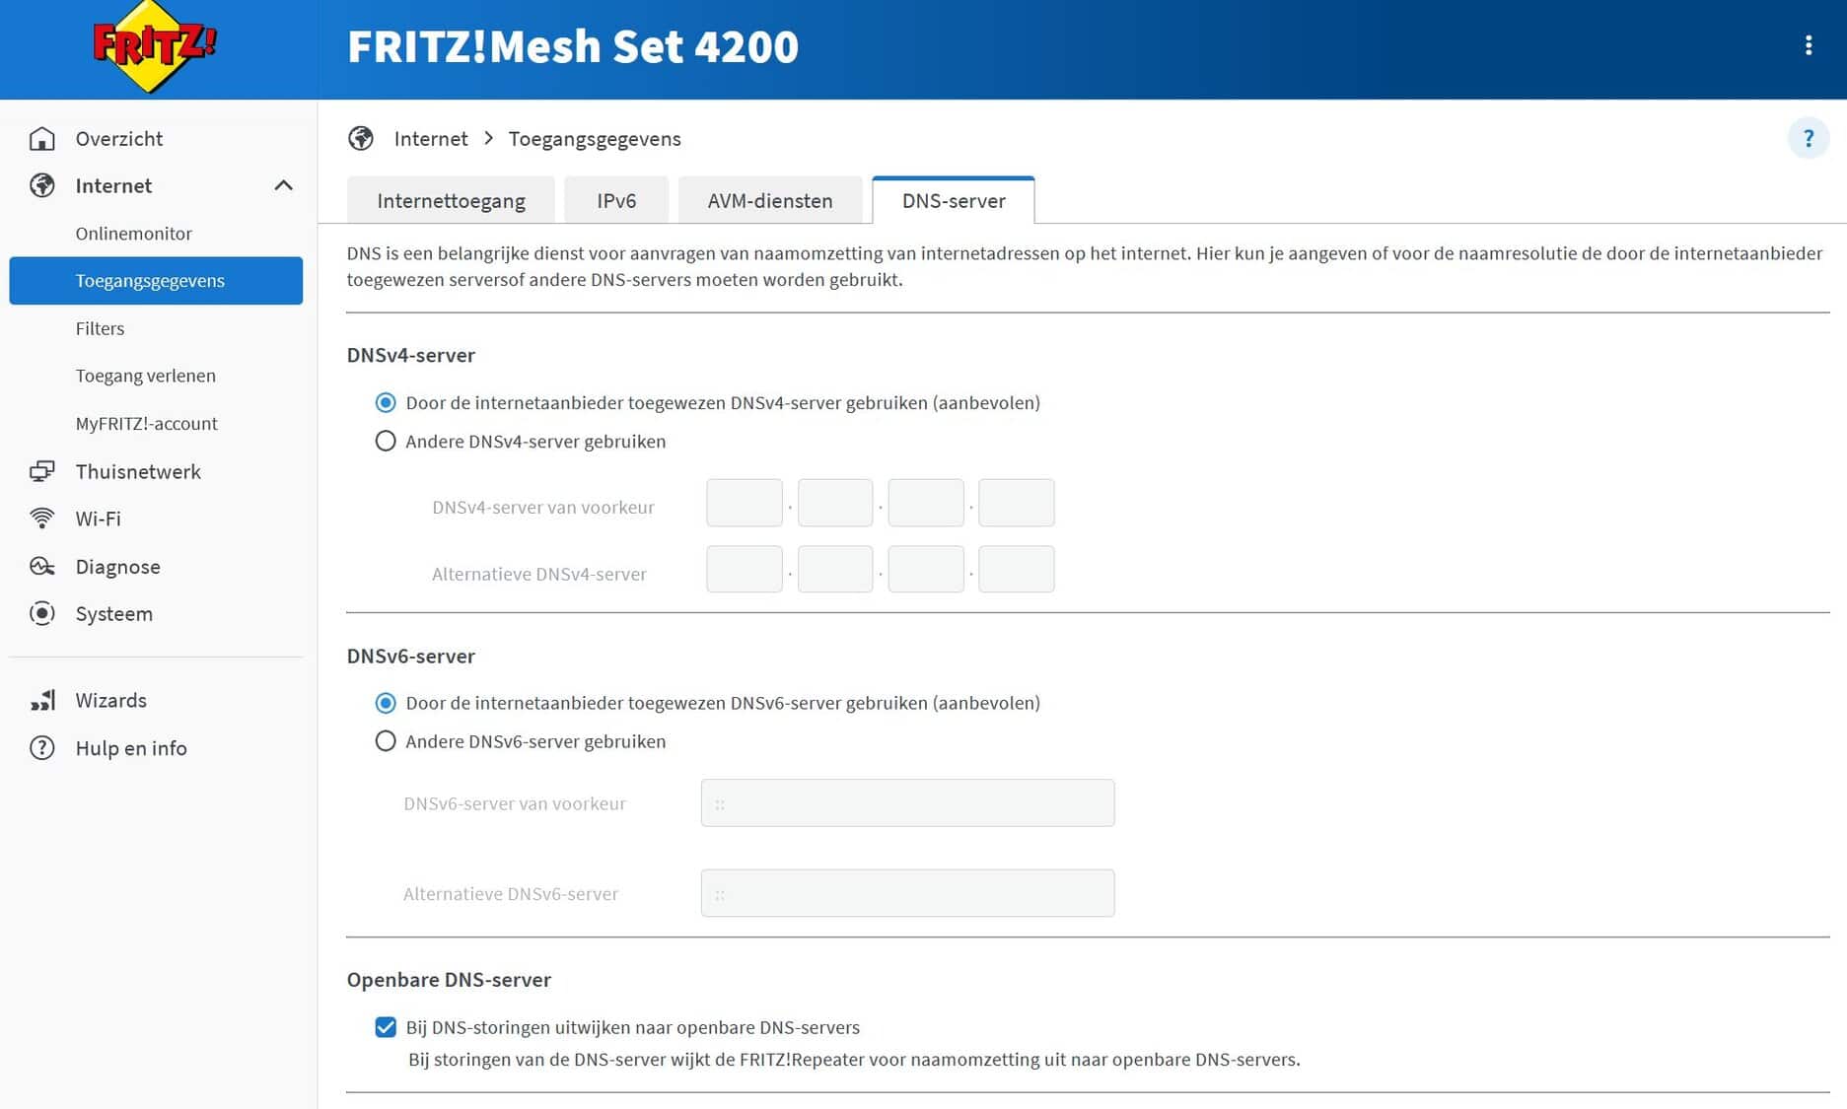The image size is (1847, 1109).
Task: Click the FRITZ! logo
Action: 153,47
